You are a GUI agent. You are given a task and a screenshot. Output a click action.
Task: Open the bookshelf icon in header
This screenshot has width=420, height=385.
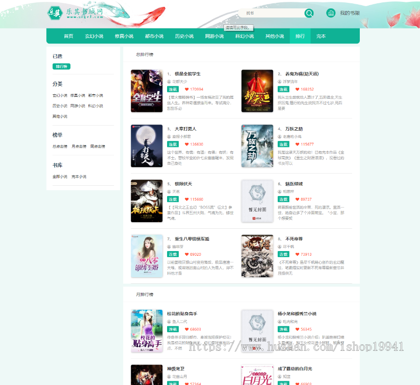[x=331, y=13]
